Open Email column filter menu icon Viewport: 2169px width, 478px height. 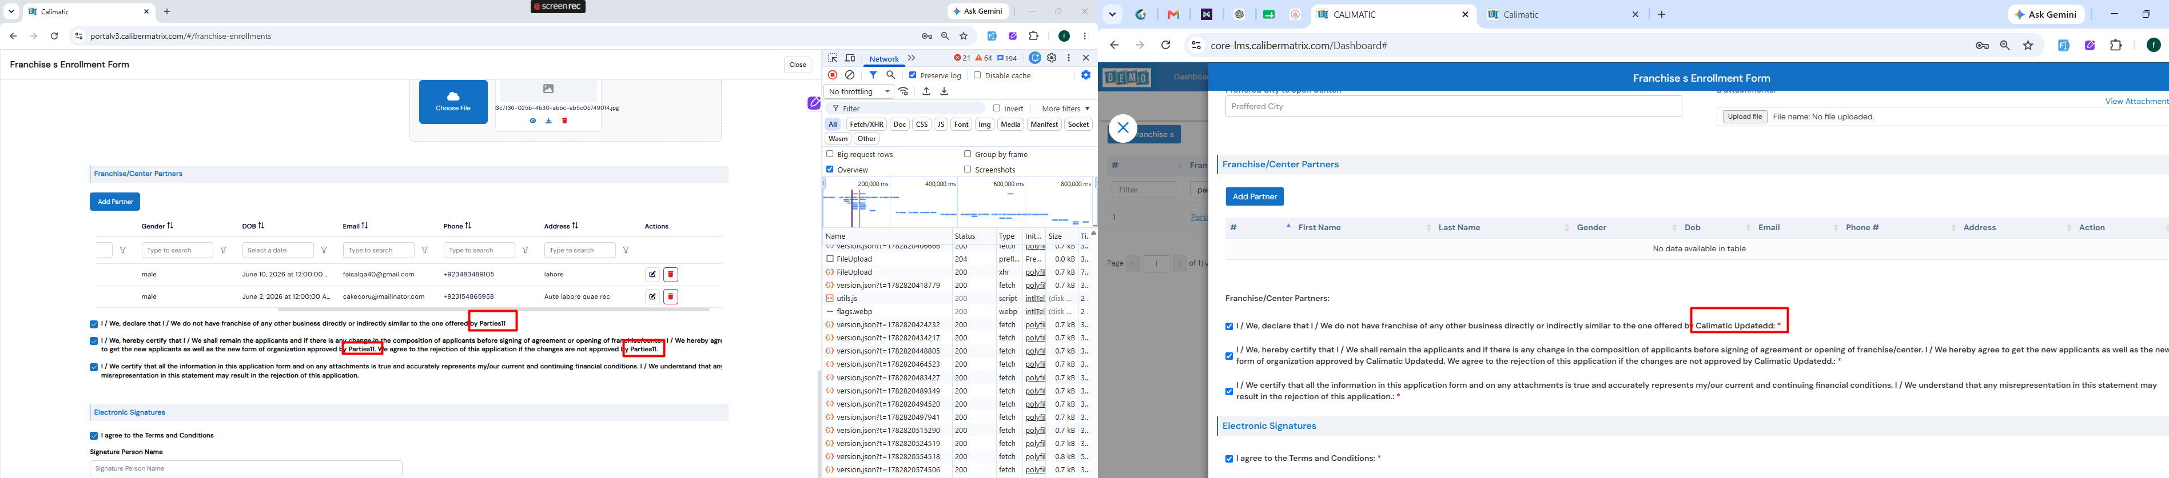pos(424,250)
